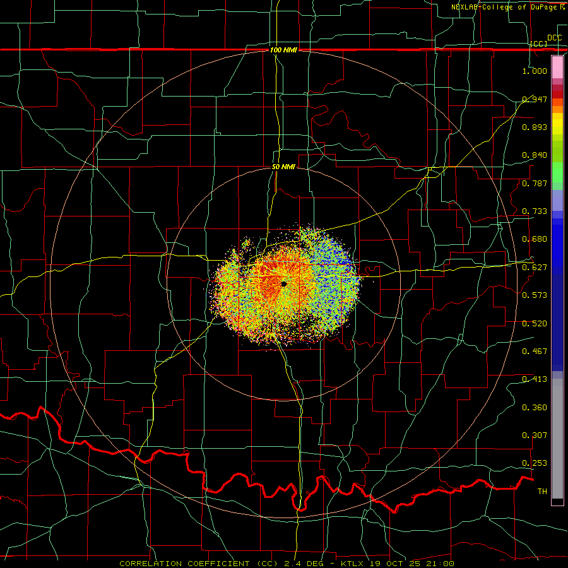This screenshot has height=568, width=568.
Task: Click the 'TH' threshold label on the scale
Action: click(x=542, y=492)
